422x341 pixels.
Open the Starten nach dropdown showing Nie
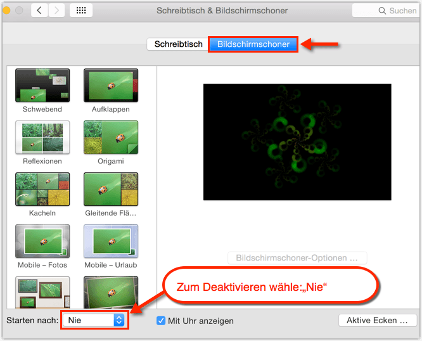coord(94,320)
